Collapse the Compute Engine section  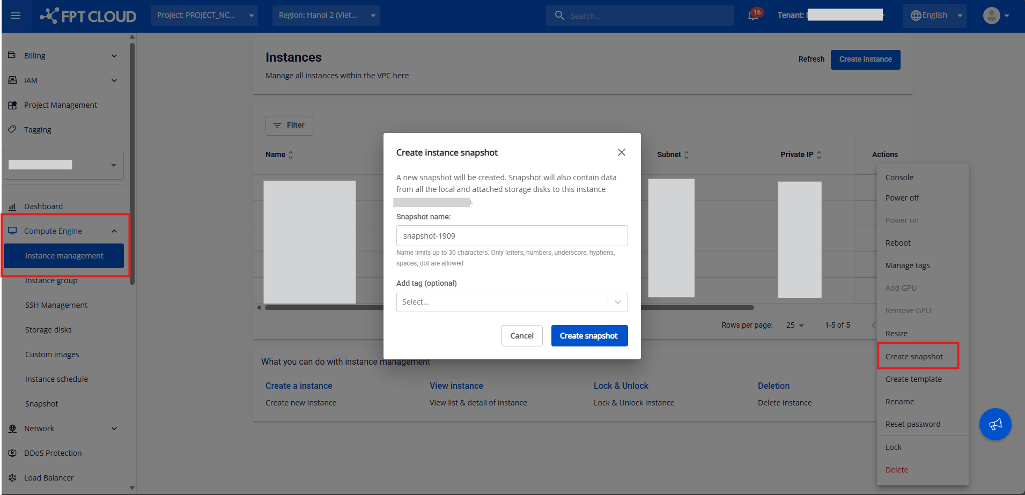click(114, 231)
